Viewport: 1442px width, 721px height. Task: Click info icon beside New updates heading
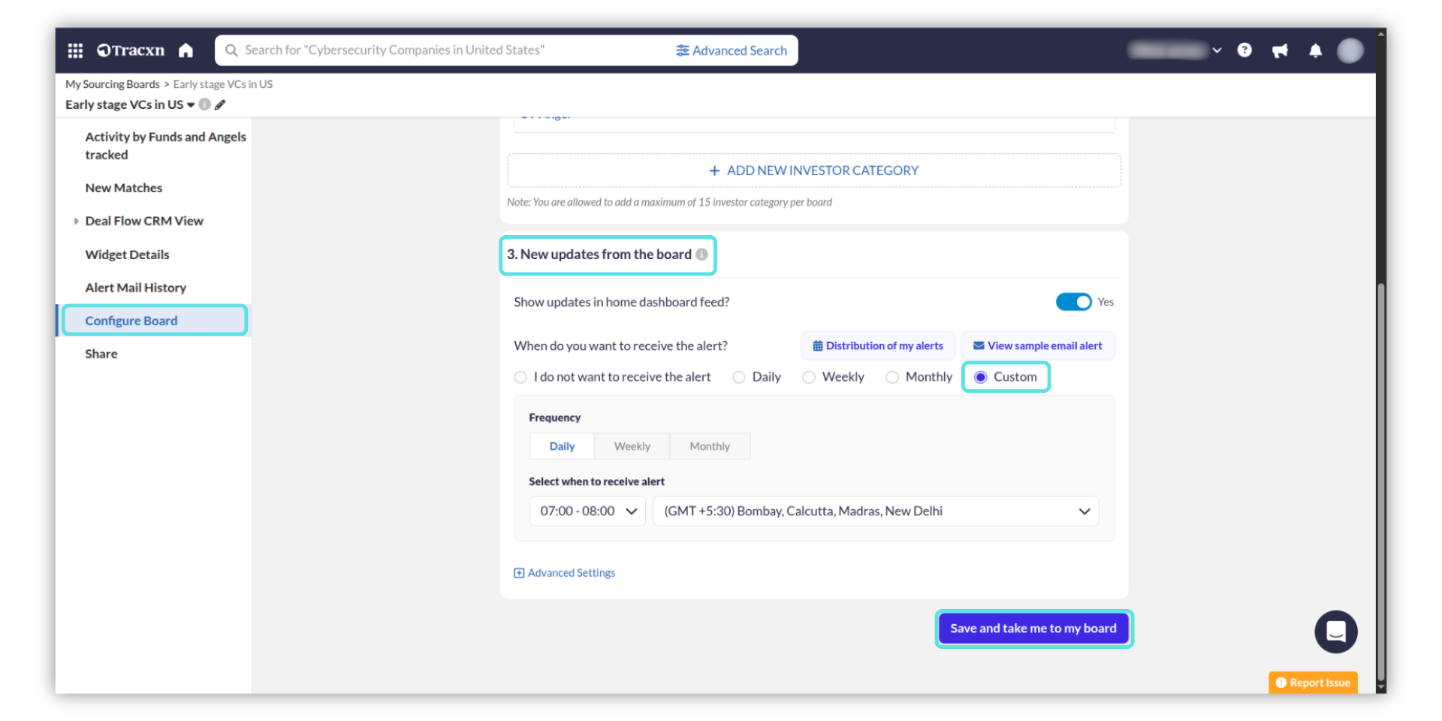coord(701,255)
